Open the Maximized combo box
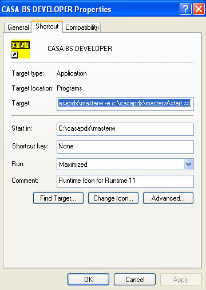 pyautogui.click(x=125, y=164)
